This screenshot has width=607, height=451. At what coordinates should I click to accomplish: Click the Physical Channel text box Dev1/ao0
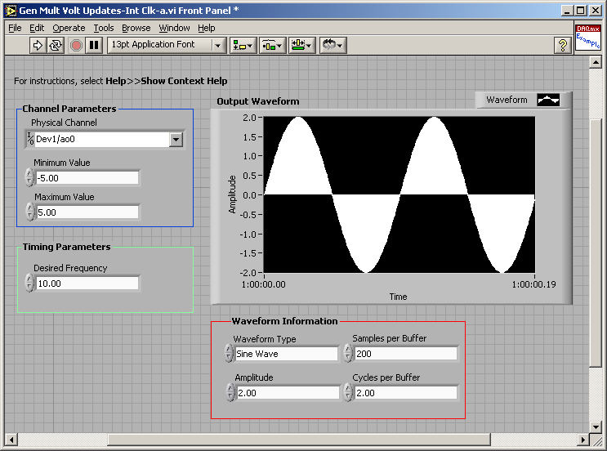[102, 139]
